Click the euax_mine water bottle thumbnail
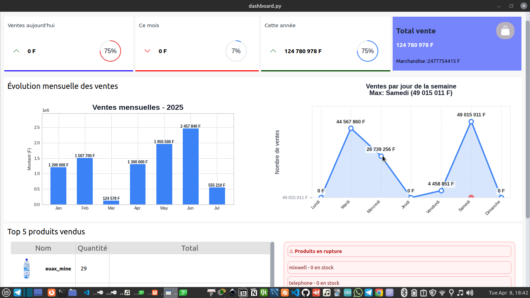This screenshot has height=298, width=530. click(26, 269)
